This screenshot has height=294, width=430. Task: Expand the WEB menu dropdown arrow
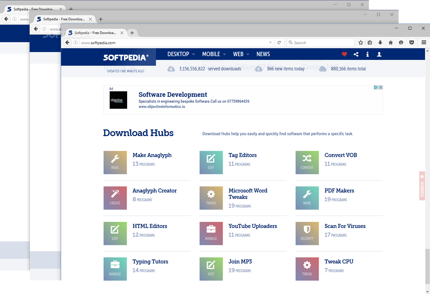(248, 54)
